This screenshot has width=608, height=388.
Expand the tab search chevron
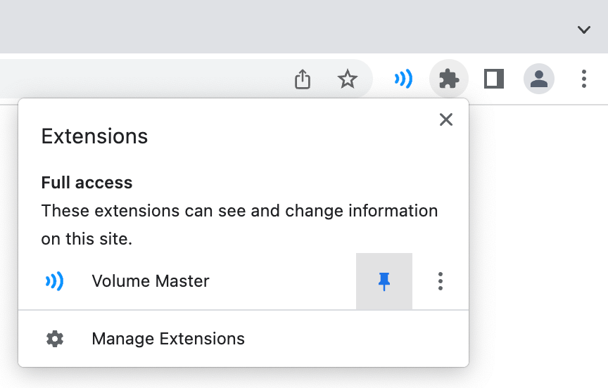[584, 30]
